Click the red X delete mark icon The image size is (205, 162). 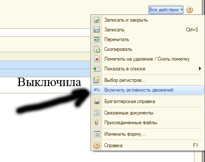pyautogui.click(x=97, y=59)
